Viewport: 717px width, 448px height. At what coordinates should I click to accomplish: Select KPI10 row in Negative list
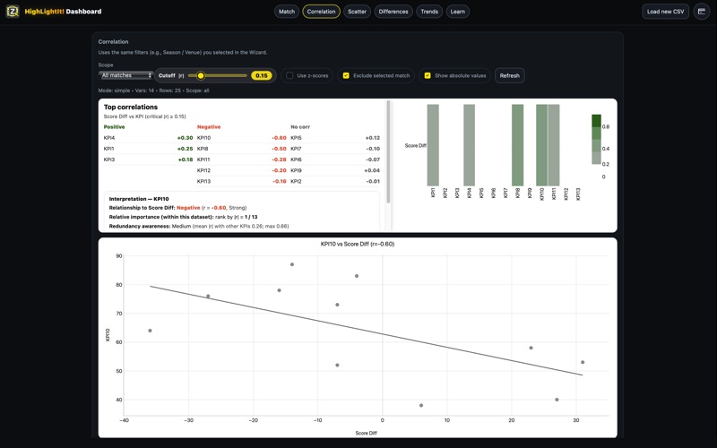tap(241, 138)
